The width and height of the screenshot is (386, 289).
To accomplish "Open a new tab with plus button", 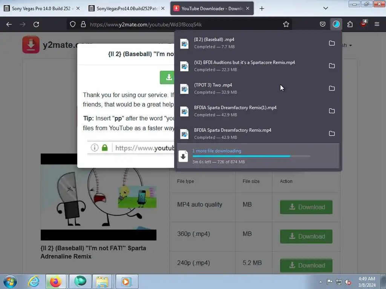I will coord(262,9).
